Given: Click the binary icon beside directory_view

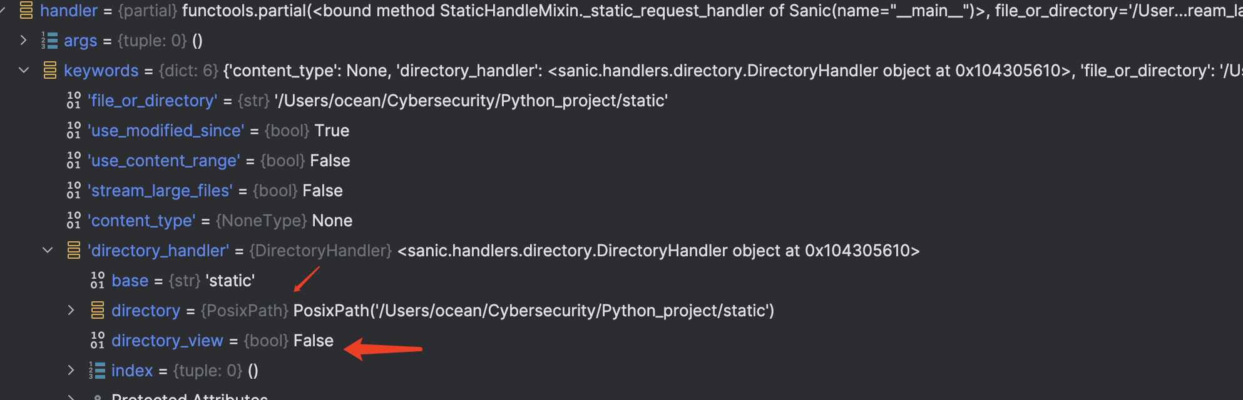Looking at the screenshot, I should (98, 341).
